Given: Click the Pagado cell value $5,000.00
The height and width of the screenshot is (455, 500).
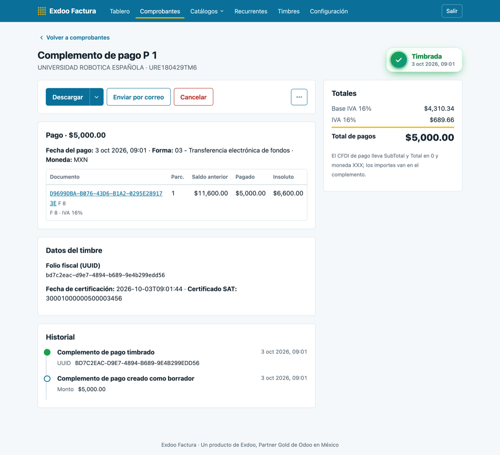Looking at the screenshot, I should click(x=250, y=194).
